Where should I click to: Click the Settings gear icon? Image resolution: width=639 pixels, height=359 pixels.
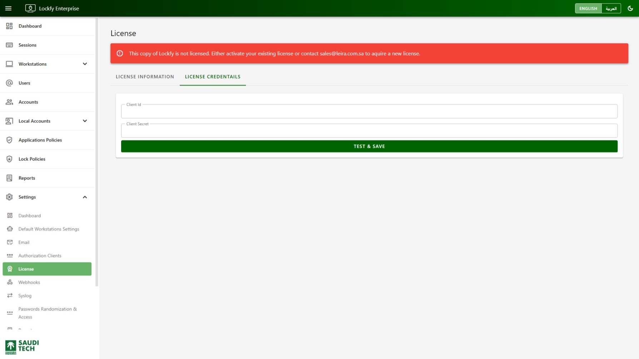point(9,197)
